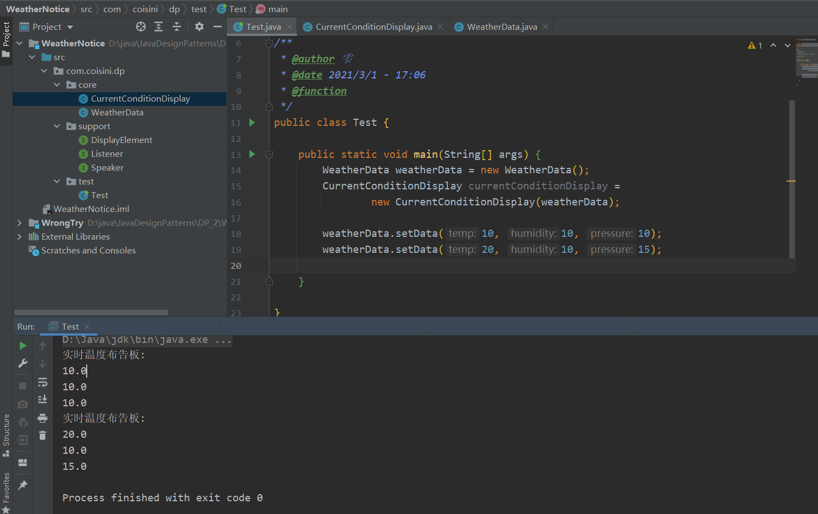This screenshot has width=818, height=514.
Task: Fold the main method at line 13
Action: (269, 155)
